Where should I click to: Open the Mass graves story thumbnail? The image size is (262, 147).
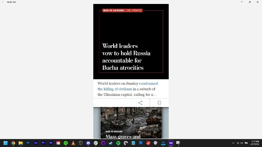[x=131, y=123]
